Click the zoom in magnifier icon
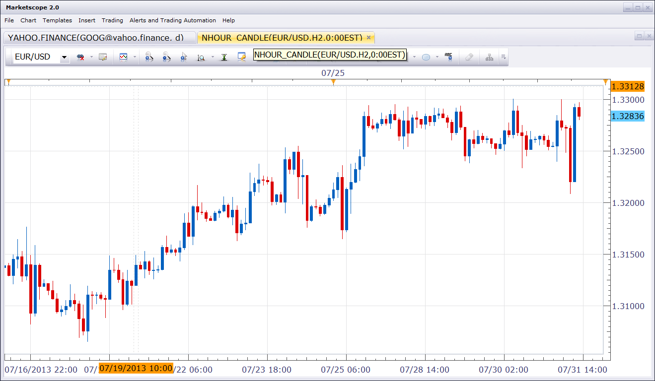The height and width of the screenshot is (381, 655). tap(148, 58)
